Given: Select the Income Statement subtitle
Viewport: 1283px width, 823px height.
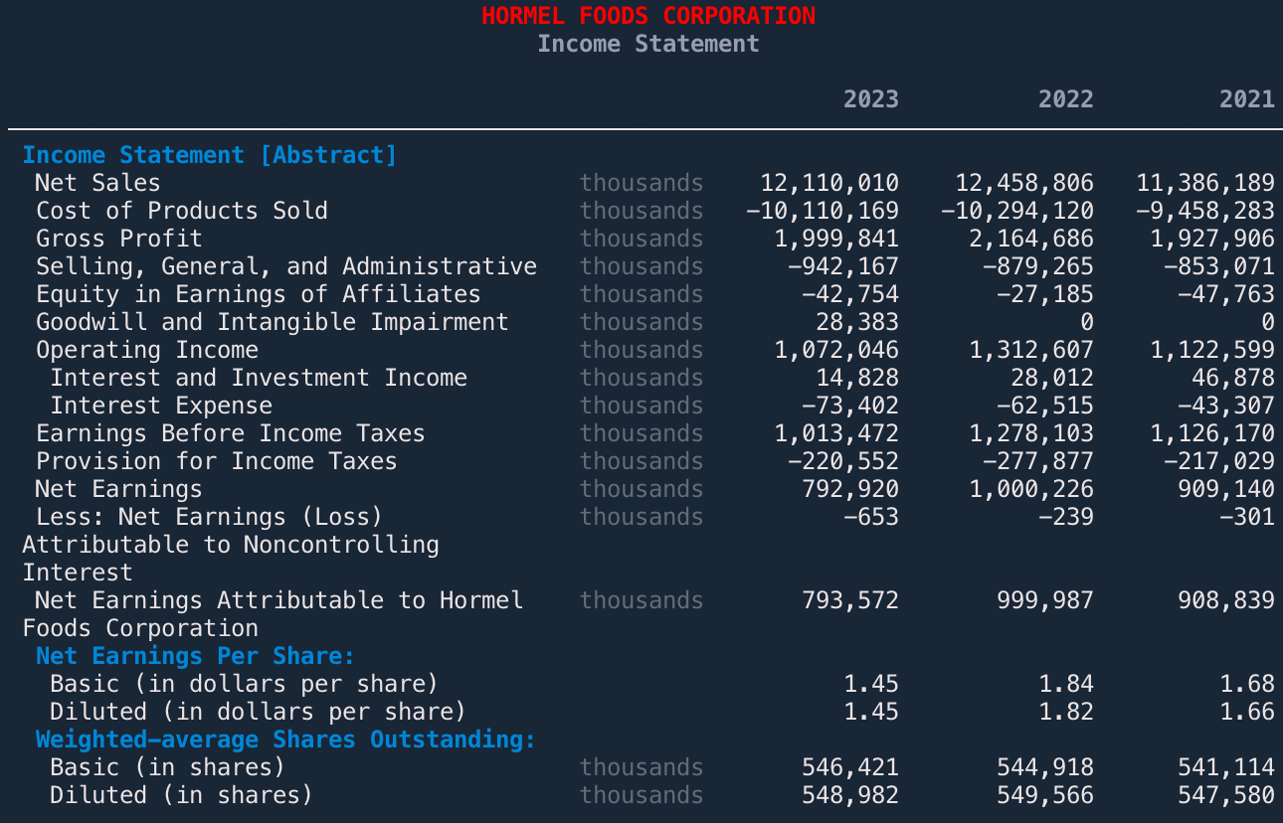Looking at the screenshot, I should click(648, 44).
